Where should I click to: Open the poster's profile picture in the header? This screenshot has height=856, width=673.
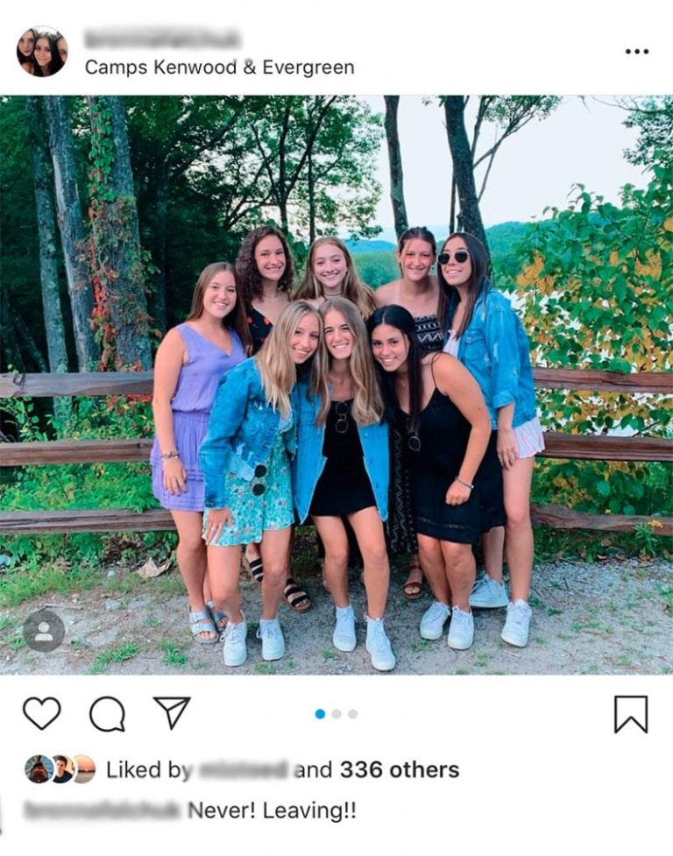pyautogui.click(x=42, y=51)
